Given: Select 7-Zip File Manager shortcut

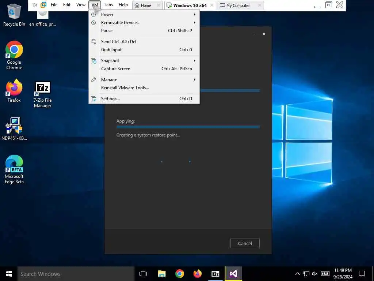Looking at the screenshot, I should pos(42,95).
